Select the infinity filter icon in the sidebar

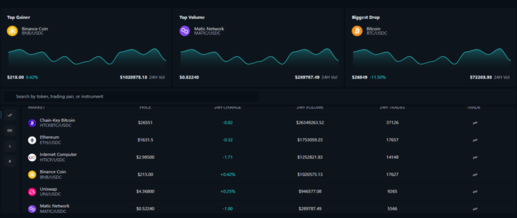10,131
